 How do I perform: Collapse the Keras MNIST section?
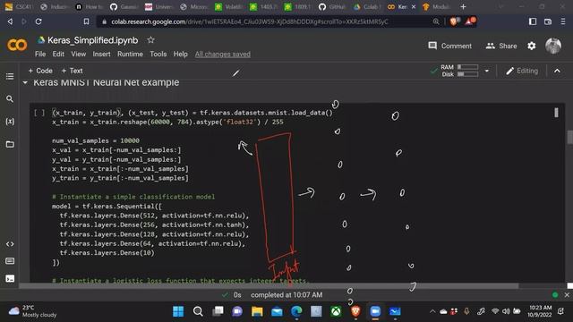[x=25, y=83]
